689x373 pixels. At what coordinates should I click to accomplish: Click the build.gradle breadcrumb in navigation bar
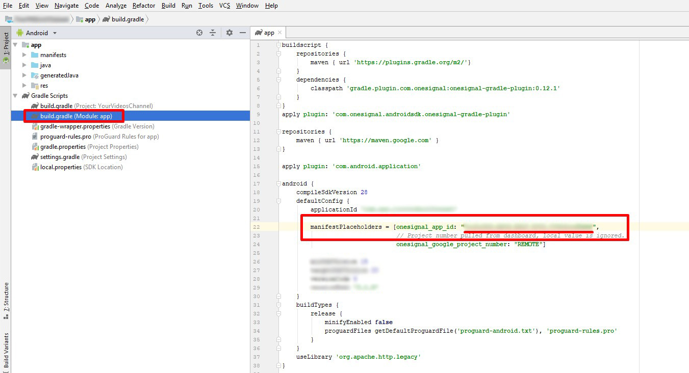[123, 19]
